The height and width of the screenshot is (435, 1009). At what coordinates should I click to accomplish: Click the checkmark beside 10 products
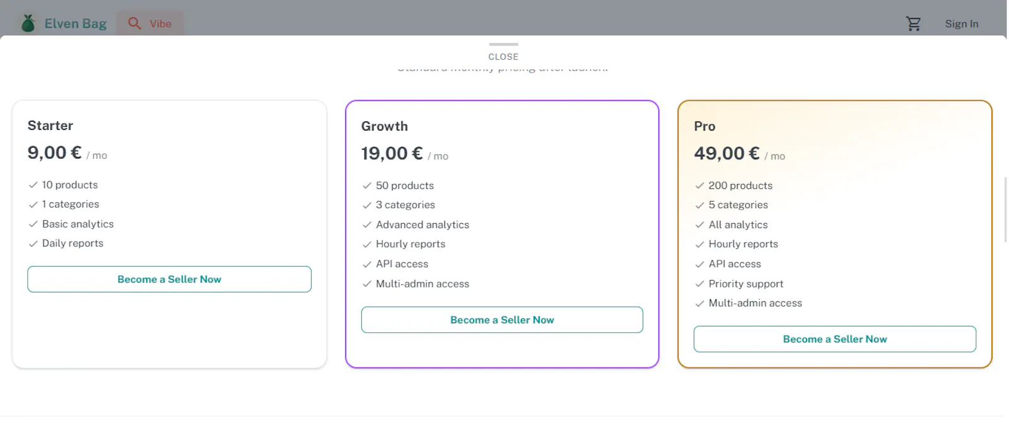pos(33,185)
